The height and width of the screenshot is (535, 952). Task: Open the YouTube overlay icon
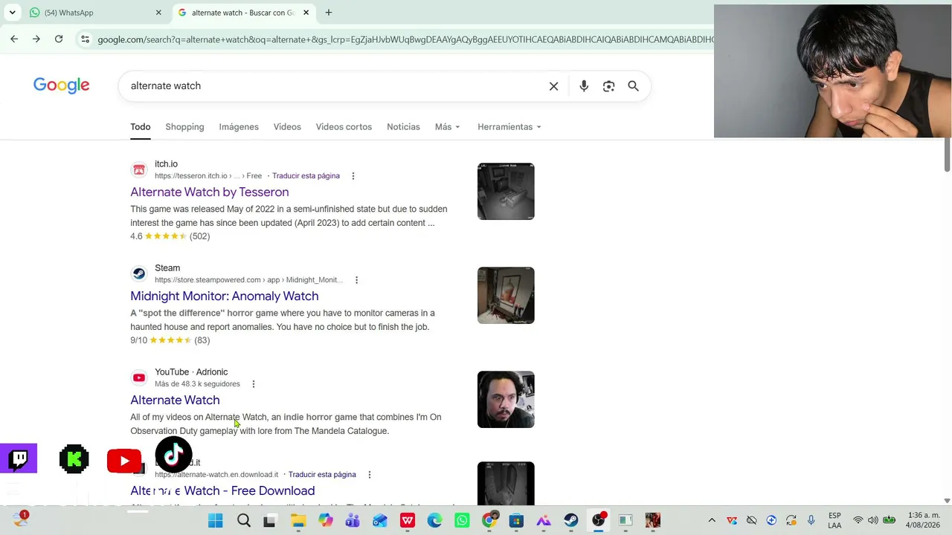124,461
